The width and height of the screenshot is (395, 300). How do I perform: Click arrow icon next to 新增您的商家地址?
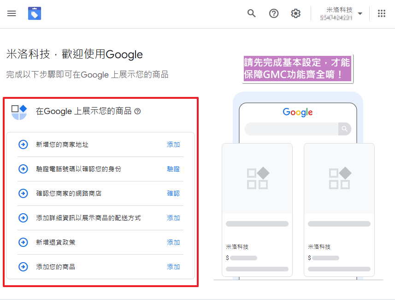(x=23, y=144)
